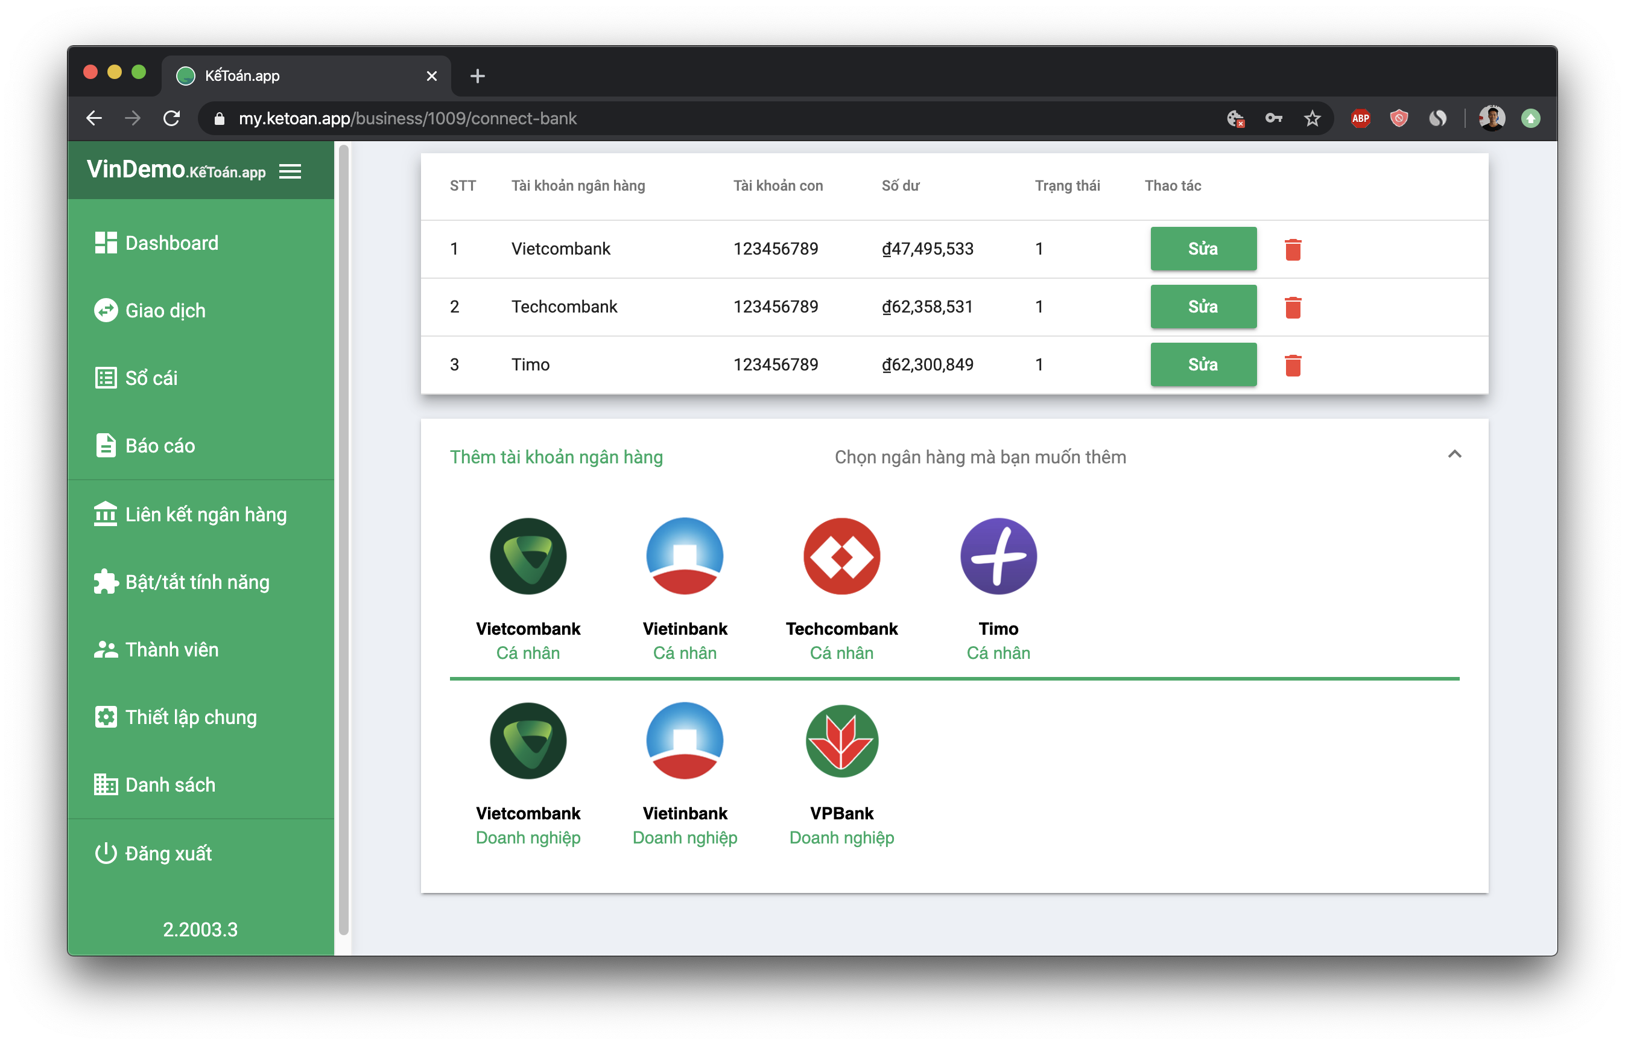
Task: Choose Vietcombank Doanh nghiệp bank logo
Action: click(528, 741)
